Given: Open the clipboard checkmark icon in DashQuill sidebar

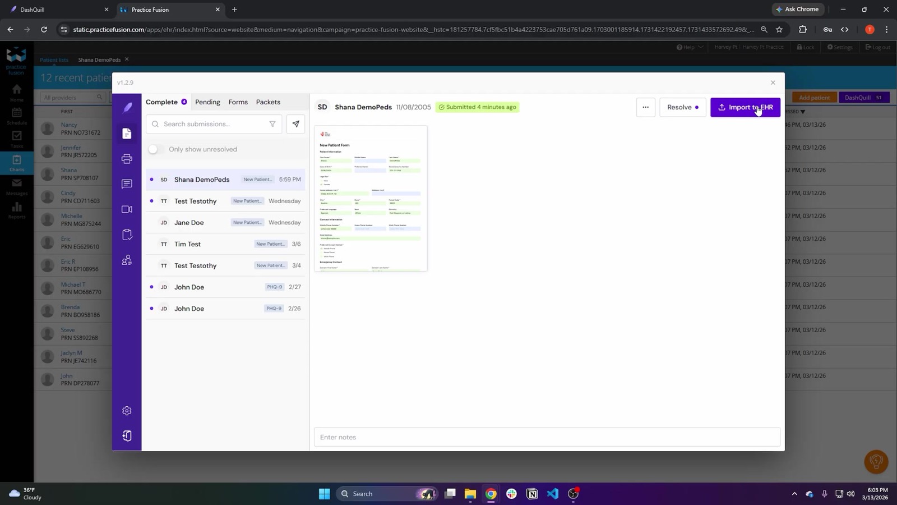Looking at the screenshot, I should [127, 235].
